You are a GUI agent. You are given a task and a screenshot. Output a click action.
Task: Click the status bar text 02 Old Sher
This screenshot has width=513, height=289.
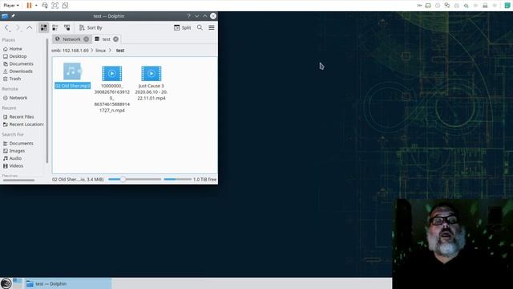(x=78, y=180)
